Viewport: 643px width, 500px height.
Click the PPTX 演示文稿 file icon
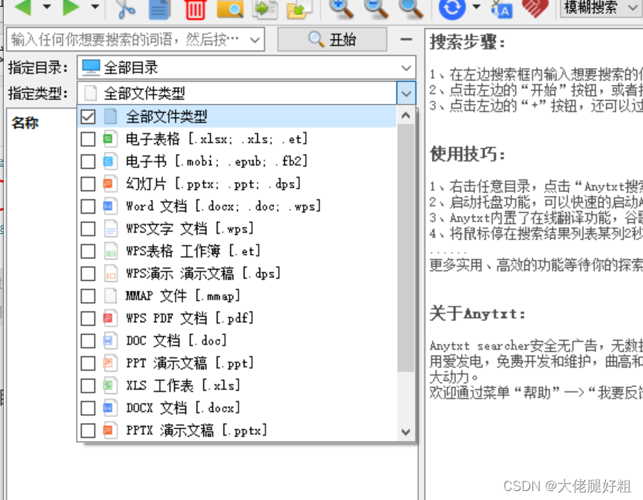point(109,430)
